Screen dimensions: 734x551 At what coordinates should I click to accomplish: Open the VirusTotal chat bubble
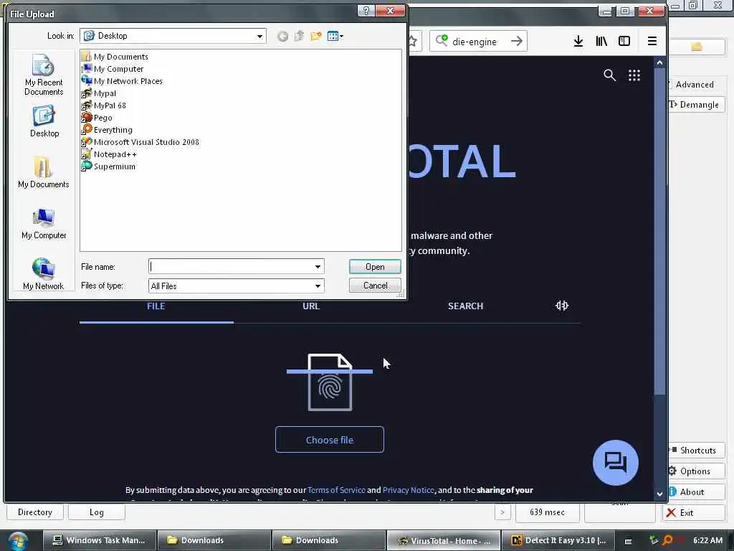616,463
